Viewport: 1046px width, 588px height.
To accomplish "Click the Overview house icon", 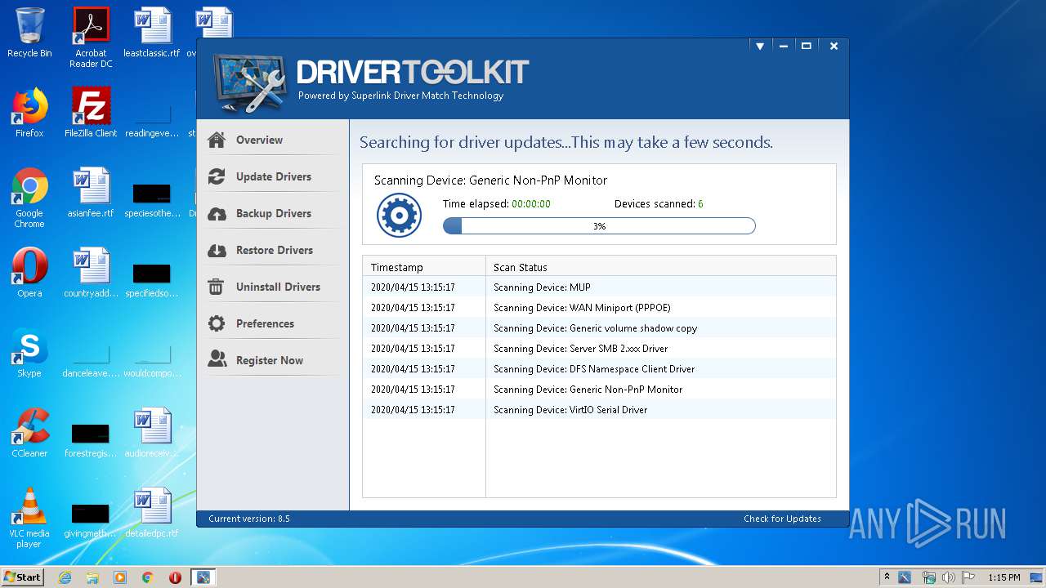I will [217, 140].
